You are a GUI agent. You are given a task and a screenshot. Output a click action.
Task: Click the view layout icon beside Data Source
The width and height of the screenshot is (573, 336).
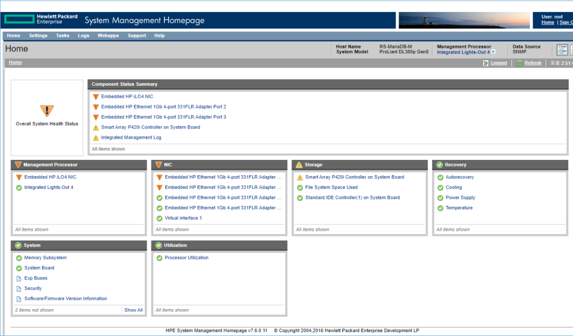[561, 49]
